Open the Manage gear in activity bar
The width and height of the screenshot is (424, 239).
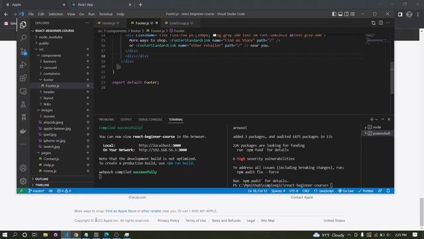pyautogui.click(x=23, y=181)
